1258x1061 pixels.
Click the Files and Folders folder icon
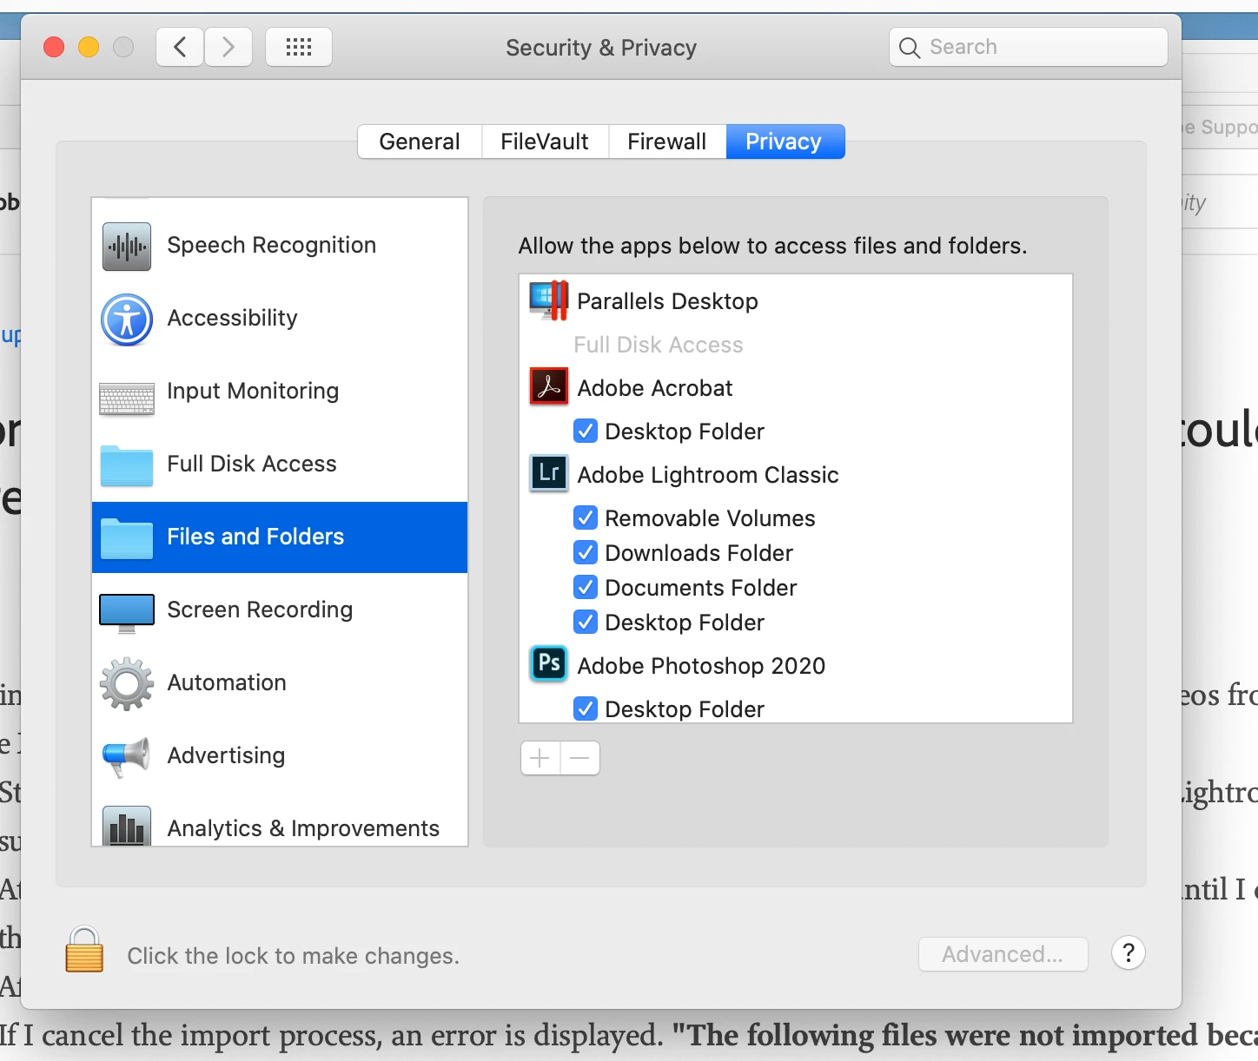pos(127,538)
